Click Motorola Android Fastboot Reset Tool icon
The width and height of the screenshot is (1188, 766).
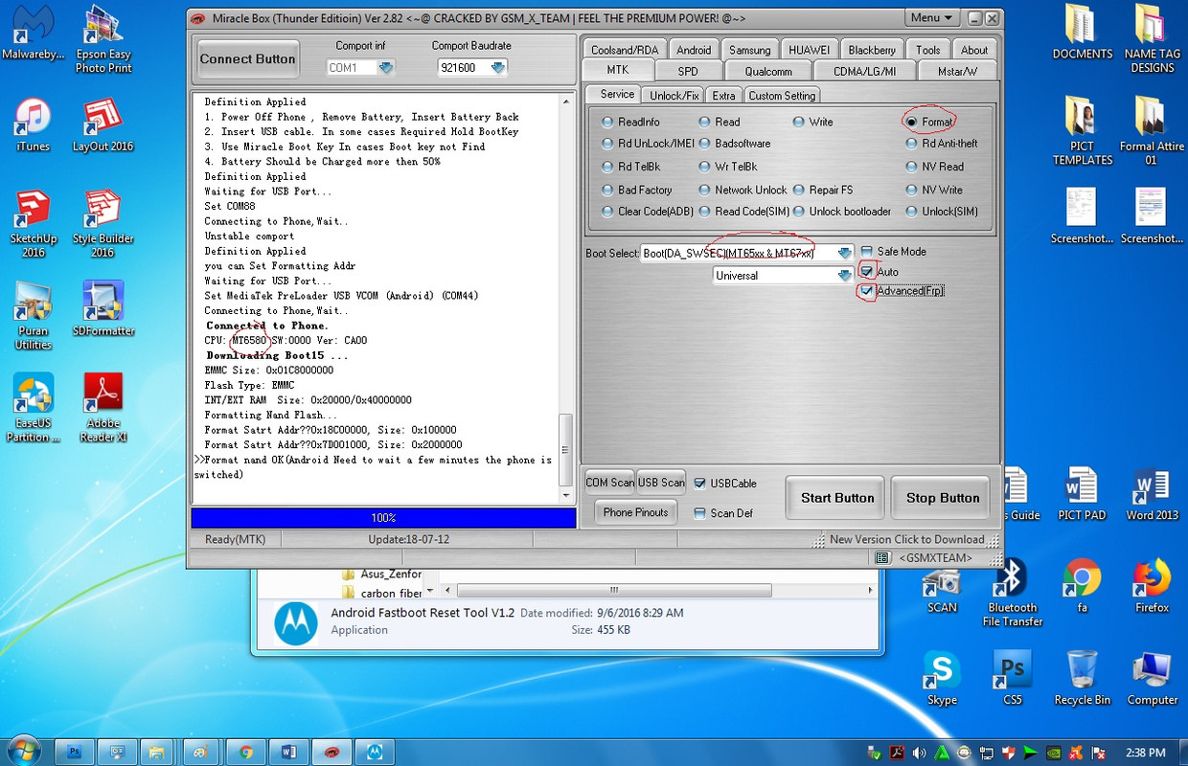click(295, 622)
